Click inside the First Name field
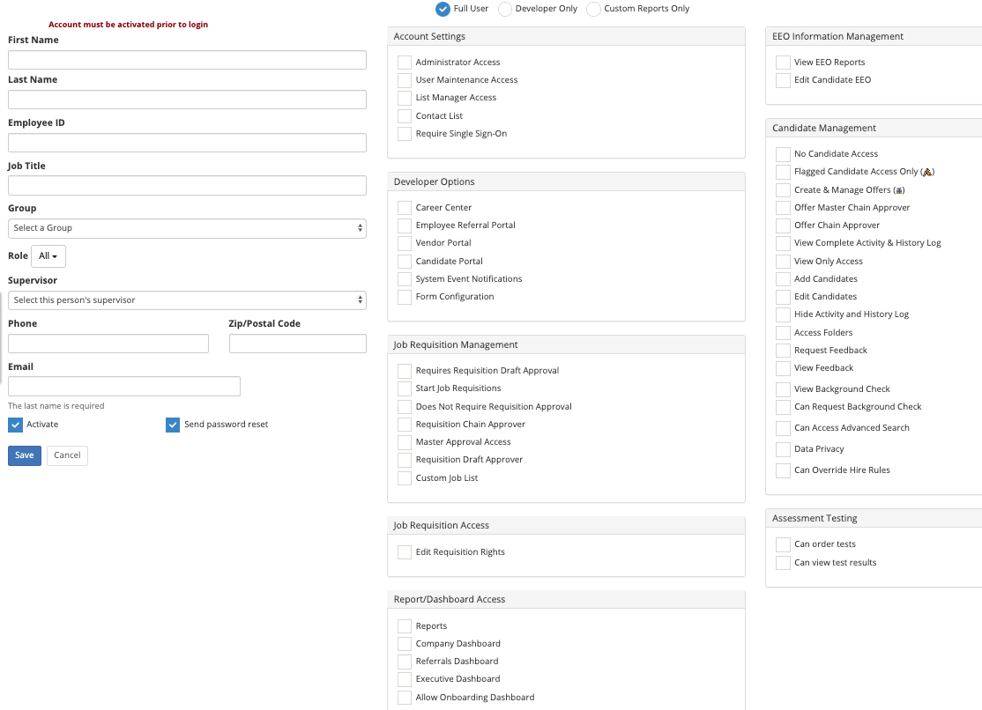This screenshot has width=982, height=710. (x=187, y=59)
